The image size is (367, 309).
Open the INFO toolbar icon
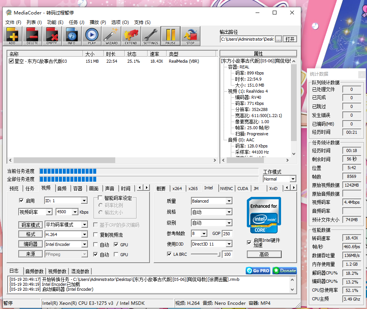[71, 36]
